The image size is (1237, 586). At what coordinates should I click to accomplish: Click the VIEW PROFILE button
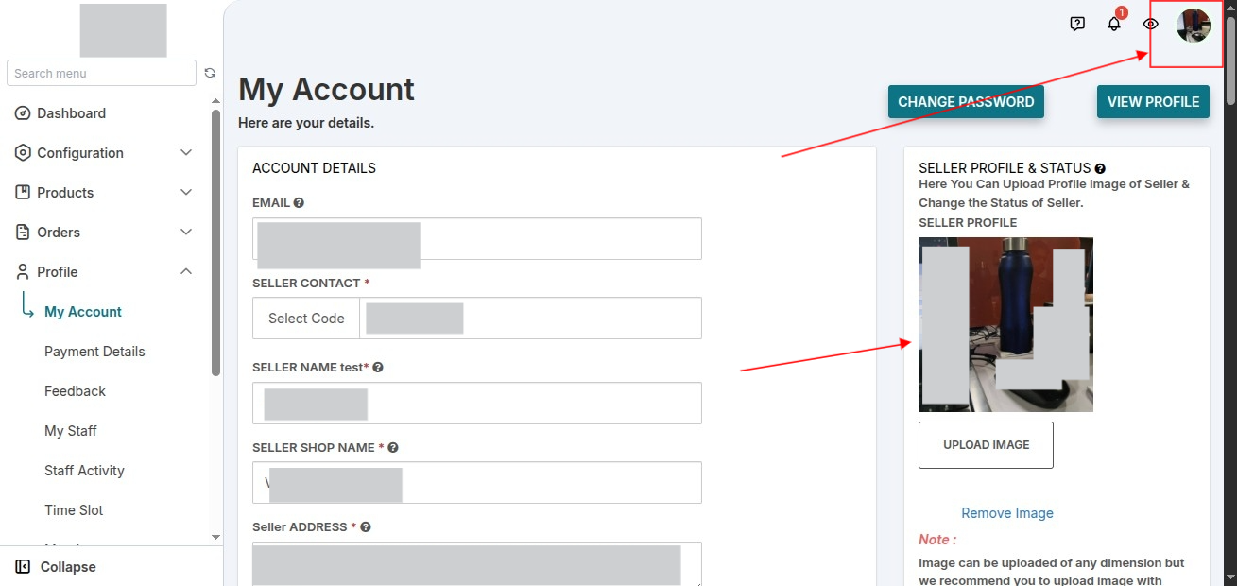(1153, 102)
